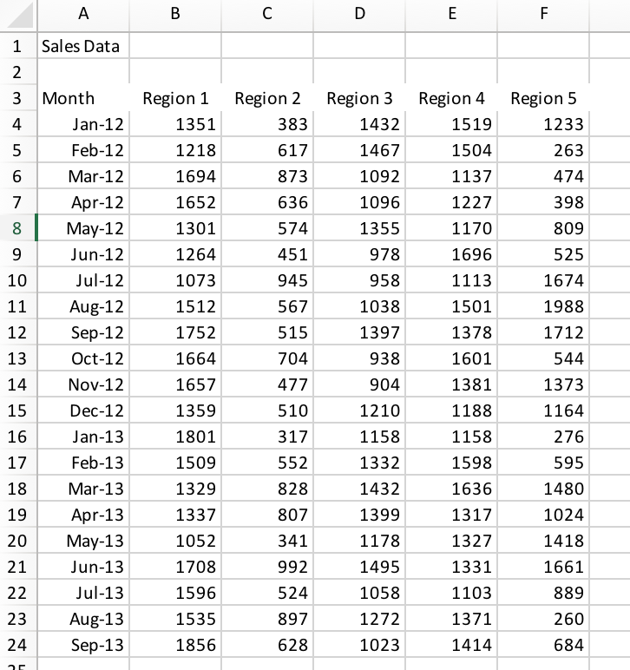The image size is (630, 670).
Task: Select row 12 header
Action: coord(18,332)
